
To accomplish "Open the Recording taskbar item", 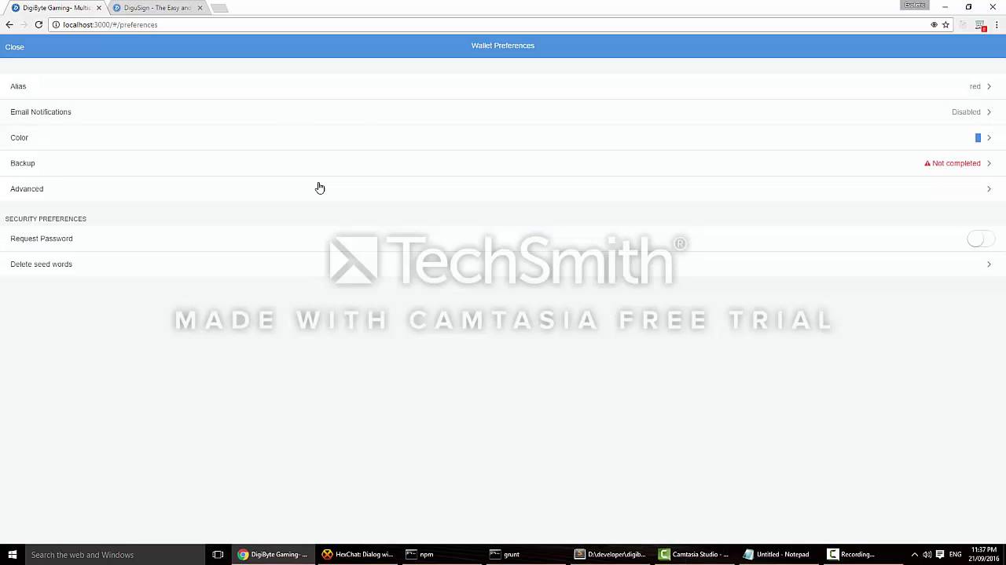I will pos(862,554).
